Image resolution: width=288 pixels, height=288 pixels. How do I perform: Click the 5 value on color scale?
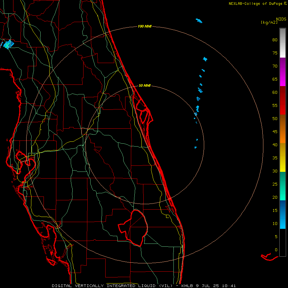coord(276,237)
